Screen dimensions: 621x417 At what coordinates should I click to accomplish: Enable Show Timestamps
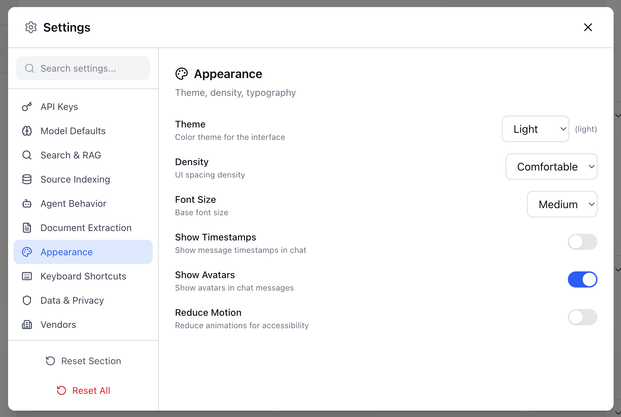(x=582, y=242)
